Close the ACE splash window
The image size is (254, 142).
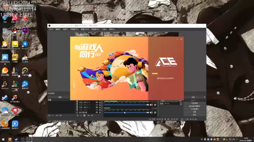pyautogui.click(x=181, y=39)
